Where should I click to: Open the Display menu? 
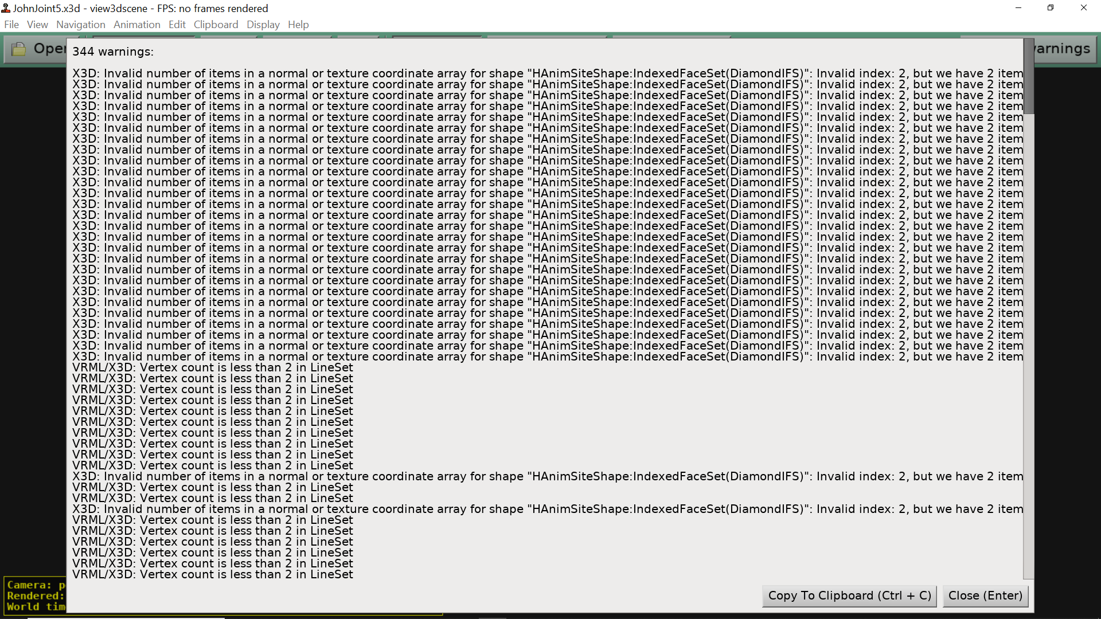pyautogui.click(x=263, y=25)
